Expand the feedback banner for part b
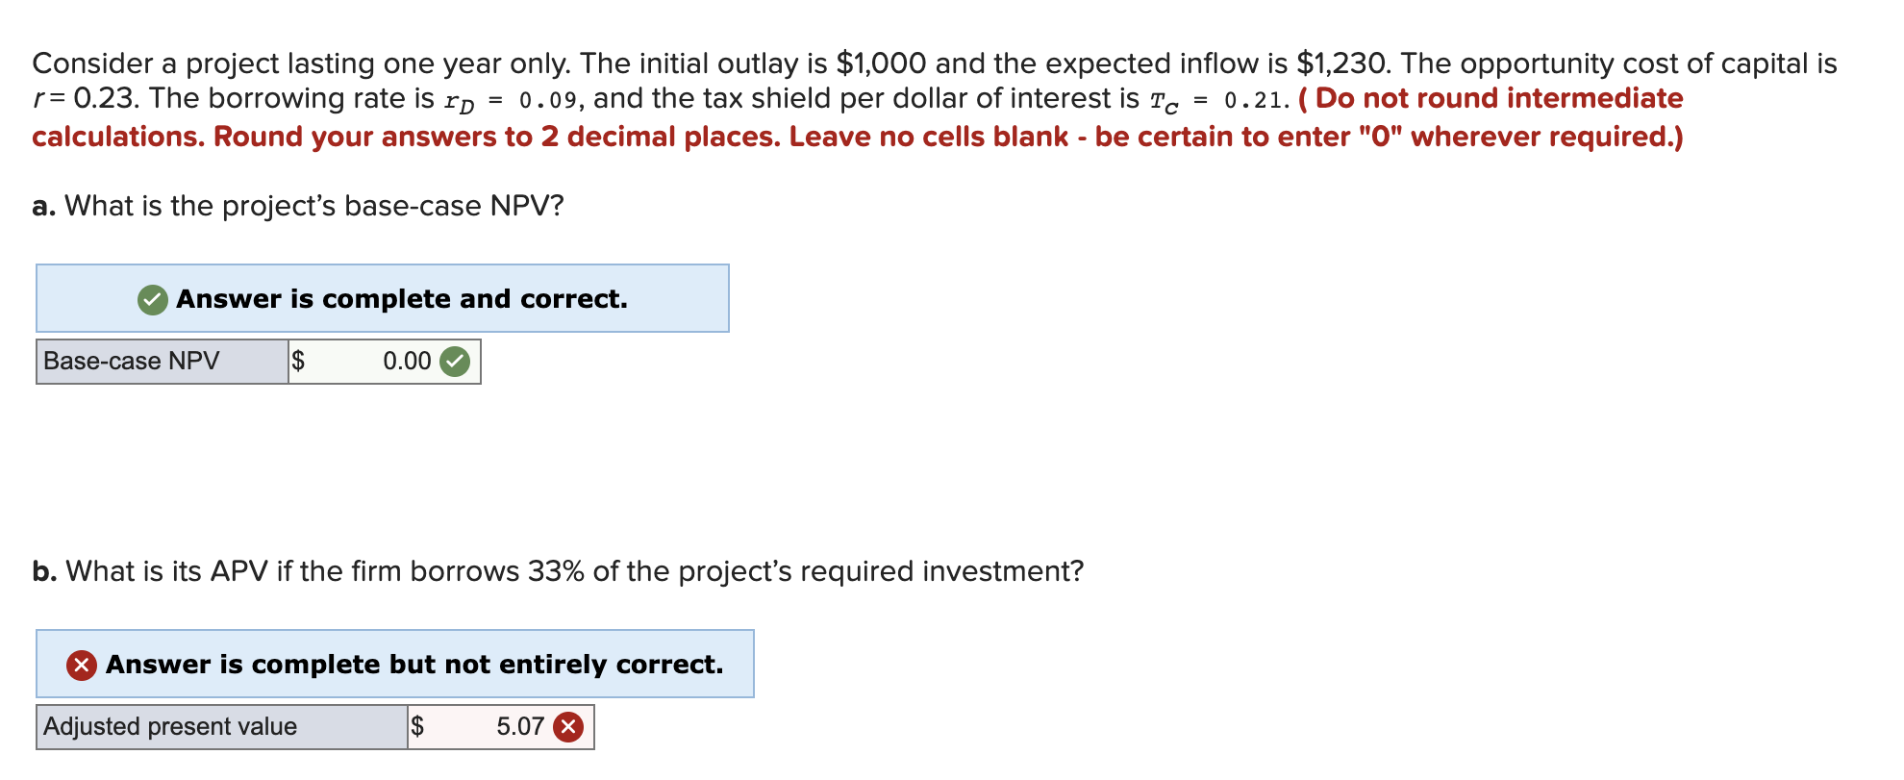Viewport: 1904px width, 780px height. click(394, 665)
